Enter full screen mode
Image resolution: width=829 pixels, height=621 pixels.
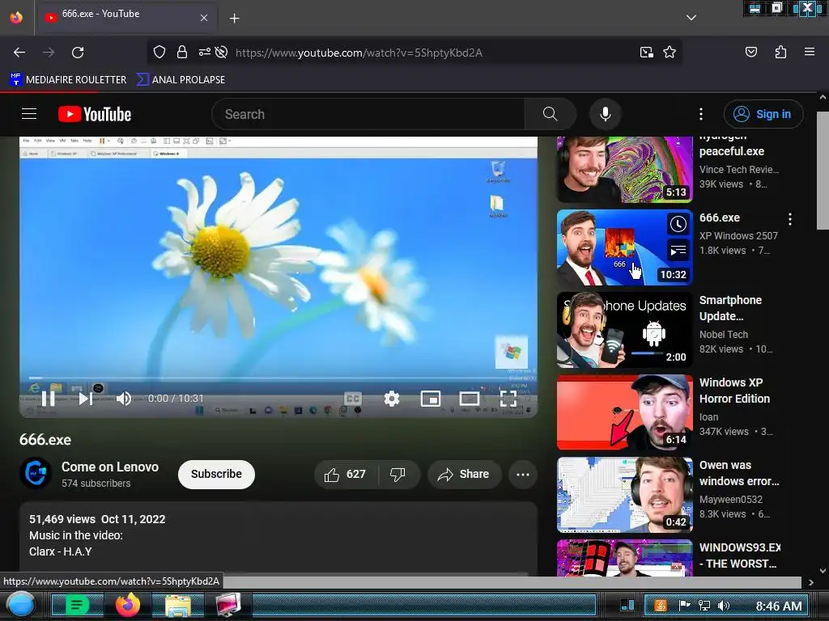coord(508,399)
